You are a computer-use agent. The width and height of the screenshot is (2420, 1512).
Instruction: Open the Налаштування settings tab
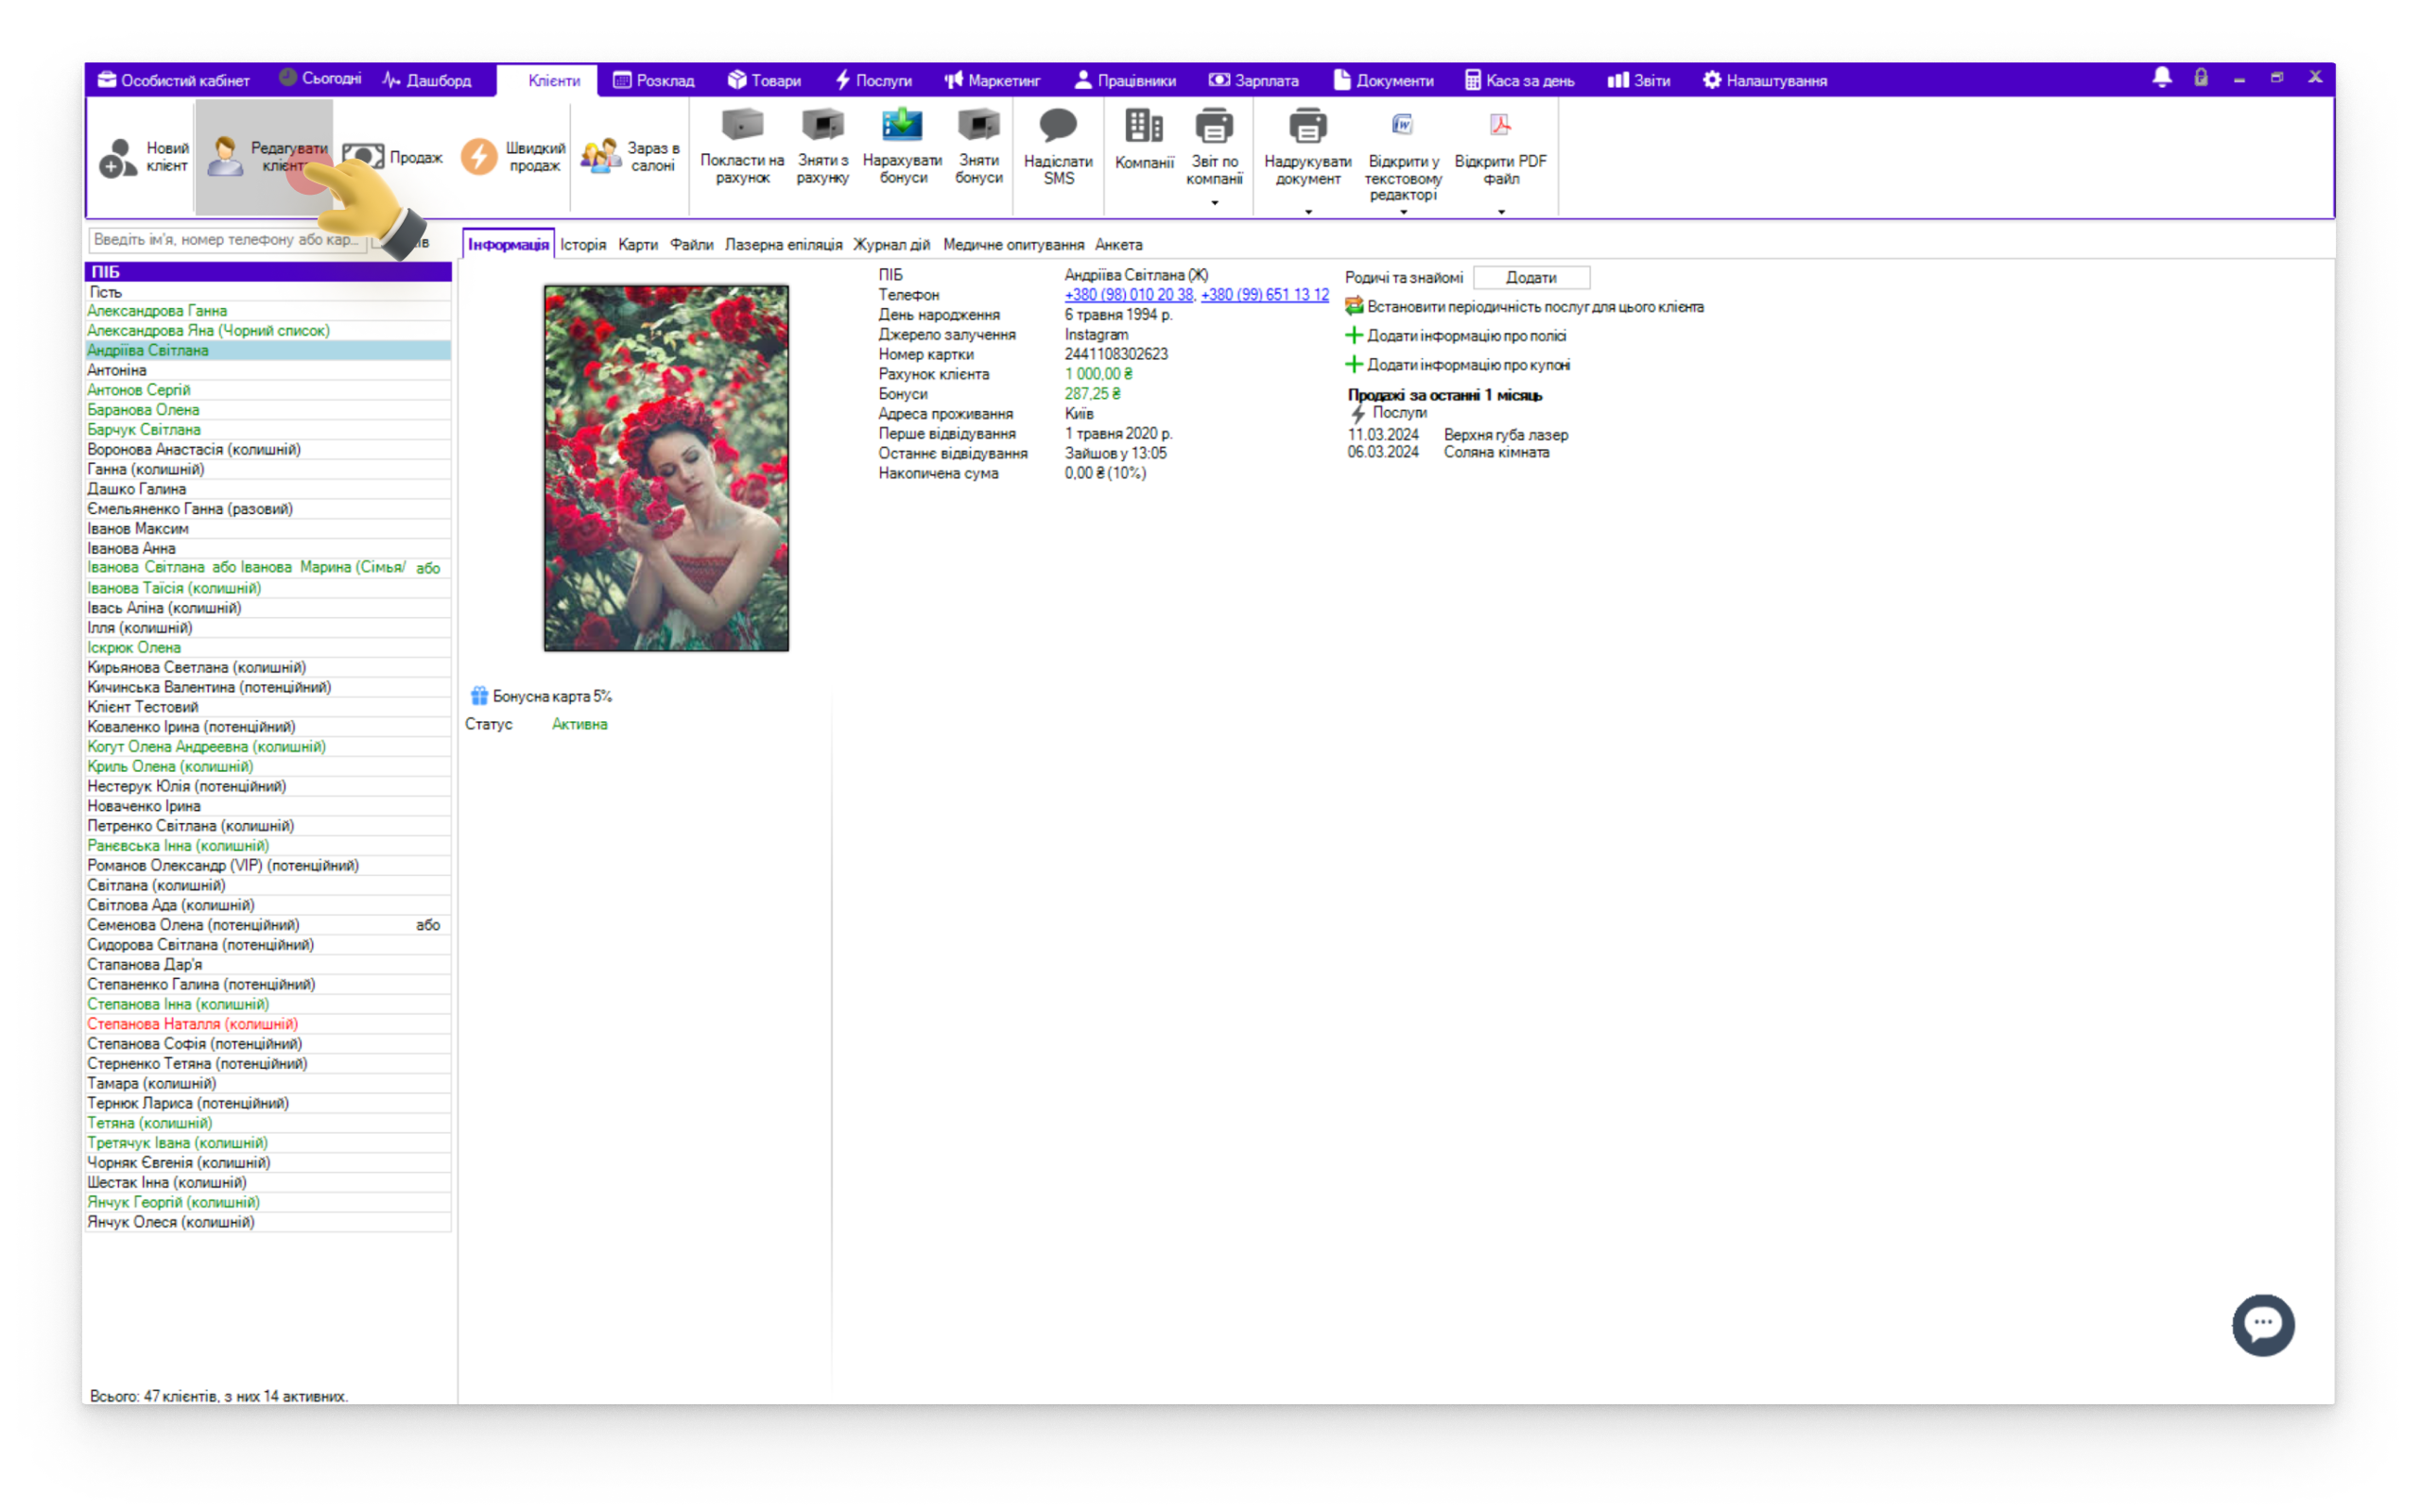tap(1765, 80)
